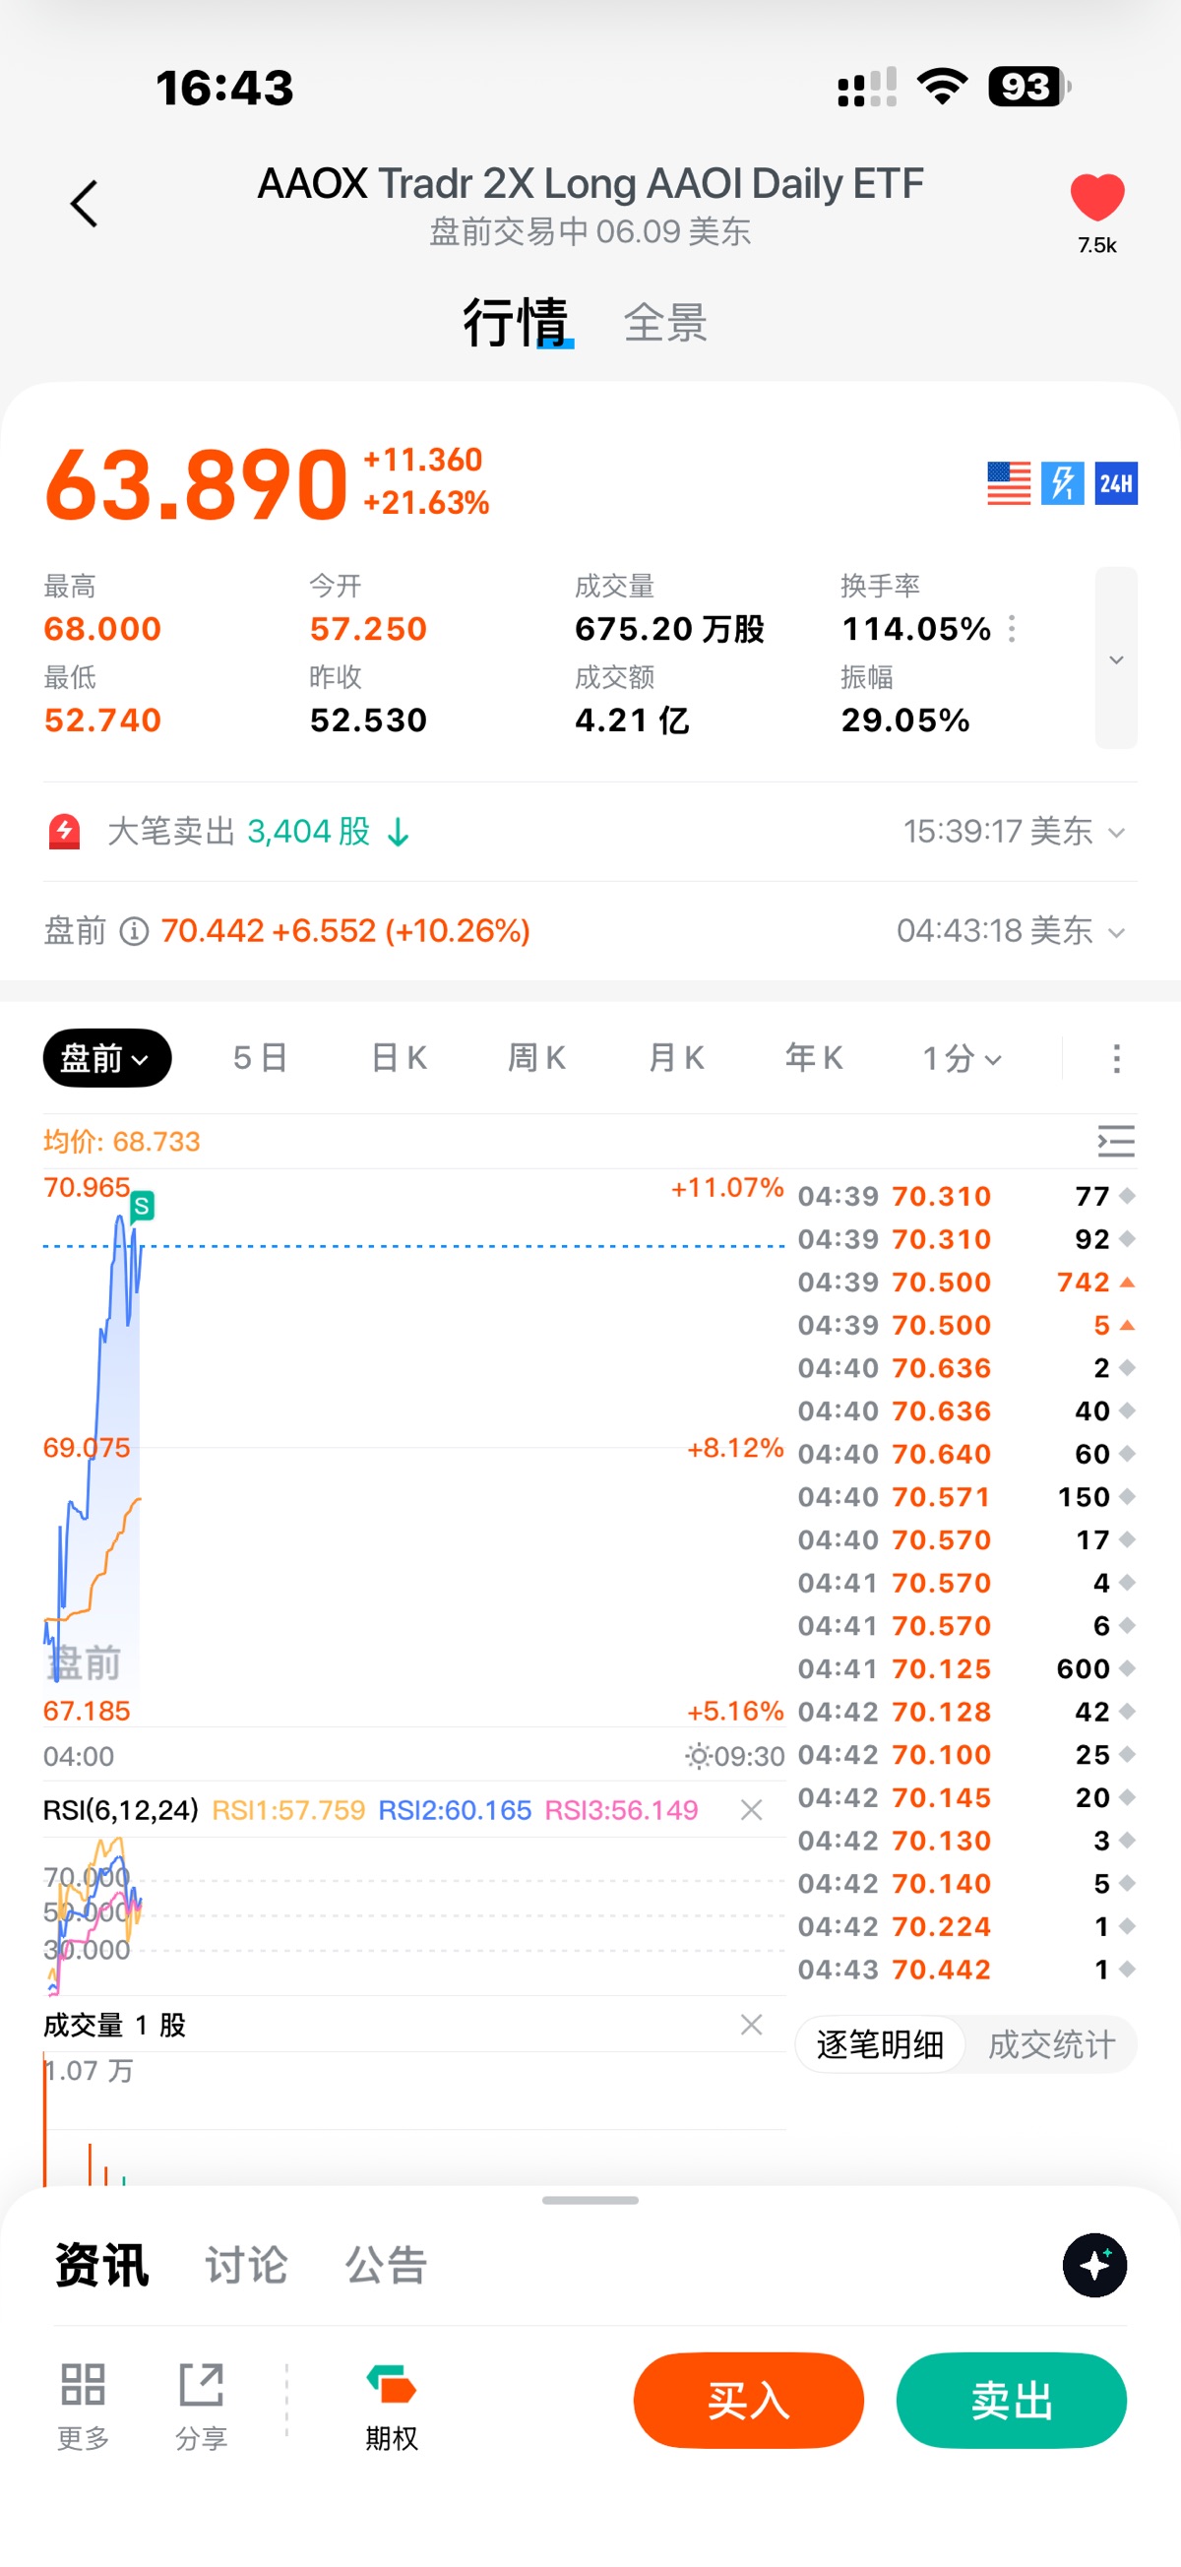Screen dimensions: 1181x2567
Task: Tap the list layout icon above trades
Action: [1116, 1141]
